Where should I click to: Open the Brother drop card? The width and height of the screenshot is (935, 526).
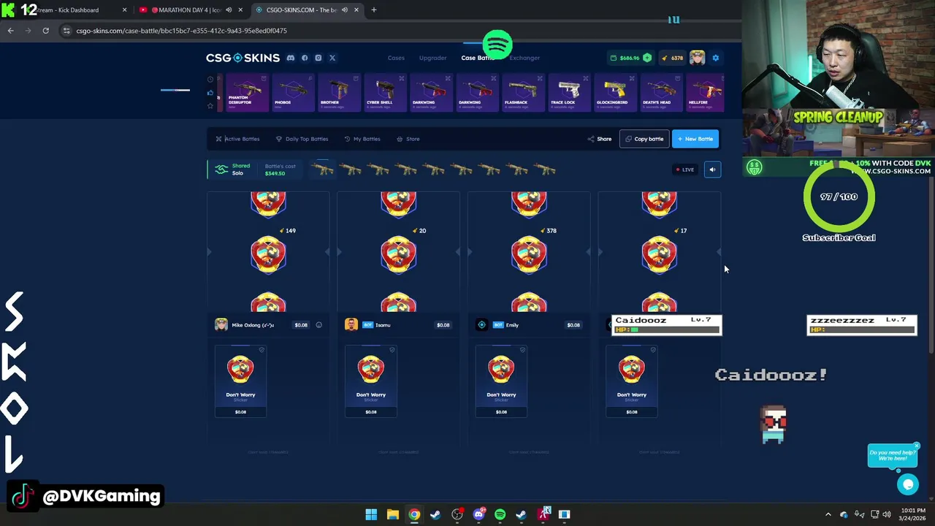click(339, 93)
